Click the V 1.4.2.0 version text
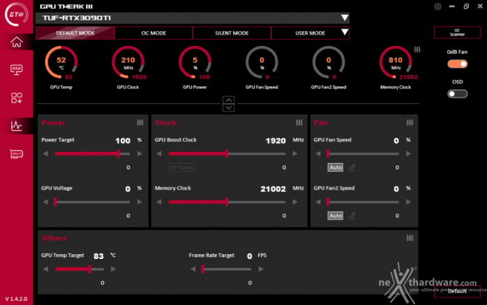 point(16,299)
